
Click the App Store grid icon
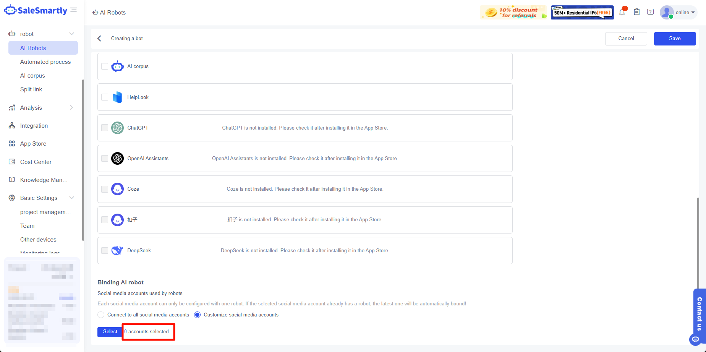(12, 144)
